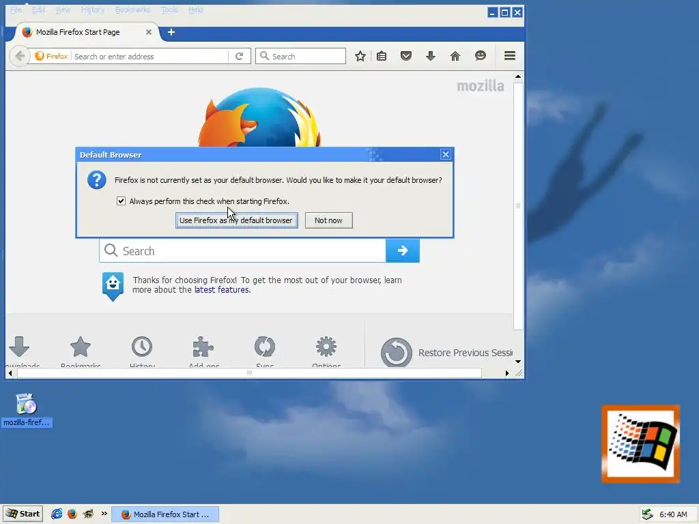
Task: Click the notification snippet house icon
Action: point(113,287)
